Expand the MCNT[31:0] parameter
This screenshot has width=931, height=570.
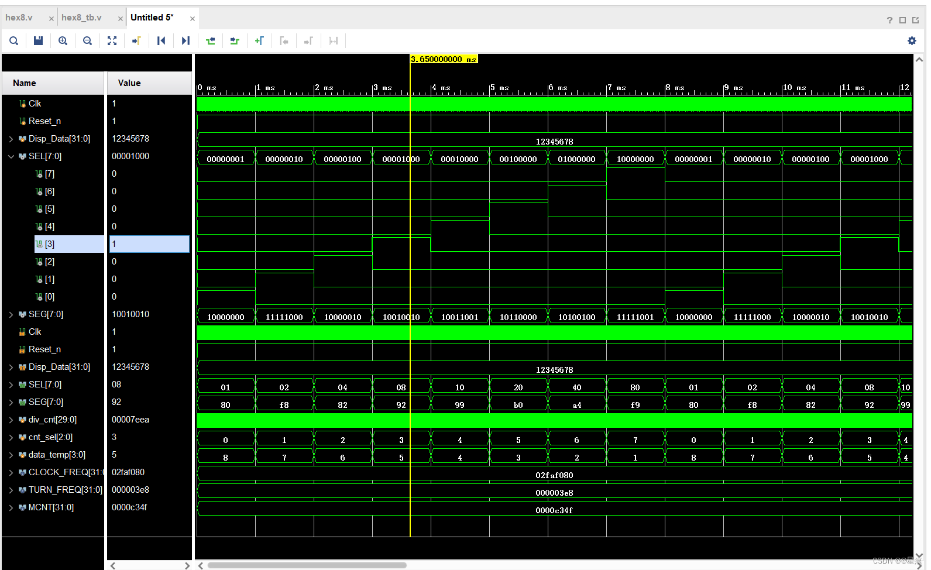[11, 507]
